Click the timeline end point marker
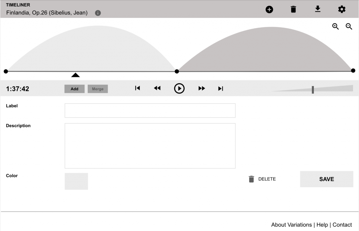Viewport: 359px width, 231px height. pyautogui.click(x=353, y=71)
